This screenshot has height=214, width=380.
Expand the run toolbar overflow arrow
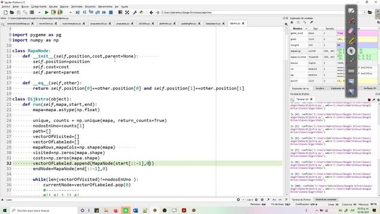[70, 12]
